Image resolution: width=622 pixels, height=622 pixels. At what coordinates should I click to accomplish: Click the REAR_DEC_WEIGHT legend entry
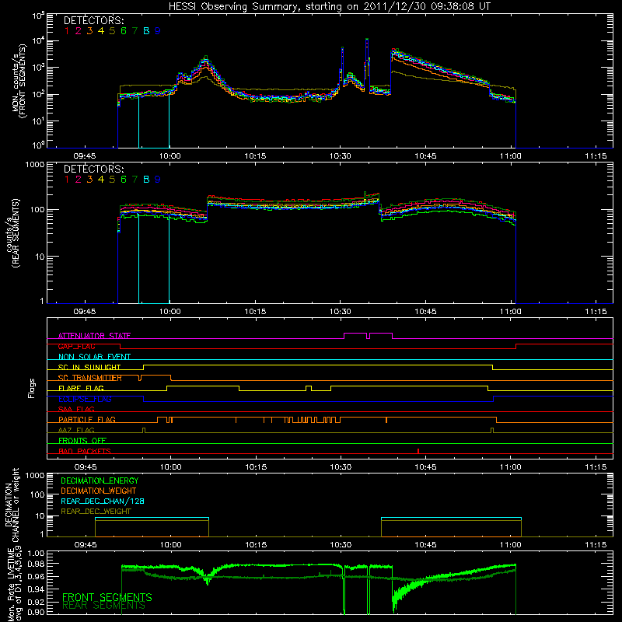click(x=96, y=512)
